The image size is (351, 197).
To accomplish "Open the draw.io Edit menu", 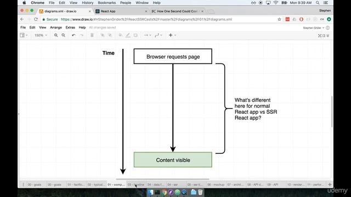I will (32, 27).
